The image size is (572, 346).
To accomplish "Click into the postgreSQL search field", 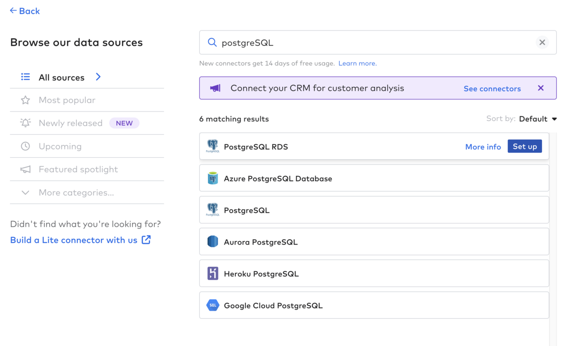I will [x=372, y=42].
